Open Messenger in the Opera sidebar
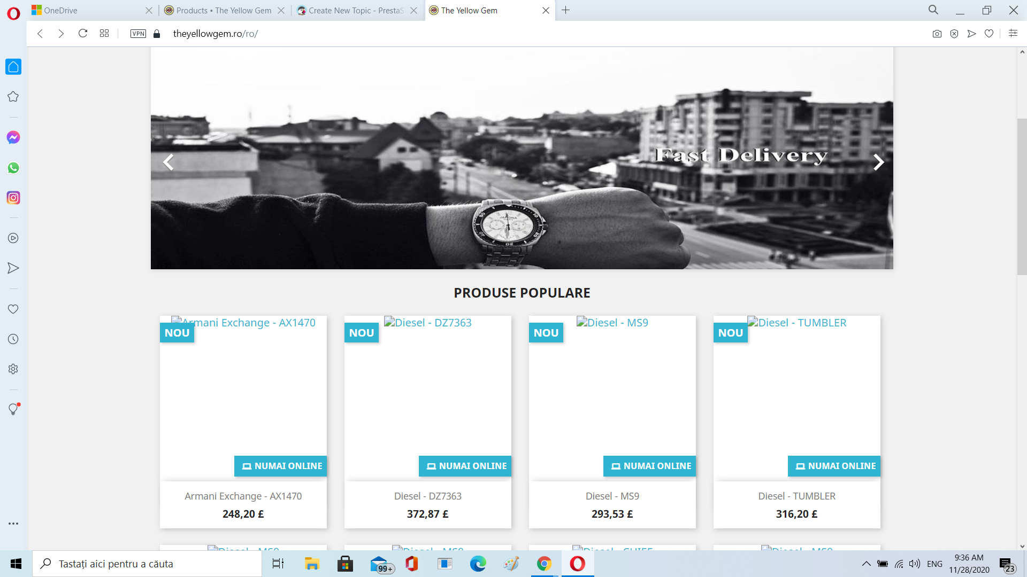Image resolution: width=1027 pixels, height=577 pixels. (x=13, y=138)
